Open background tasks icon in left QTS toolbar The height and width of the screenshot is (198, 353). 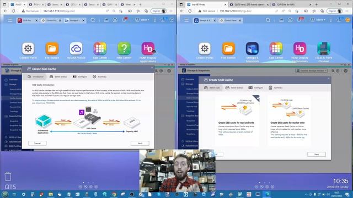pyautogui.click(x=115, y=20)
